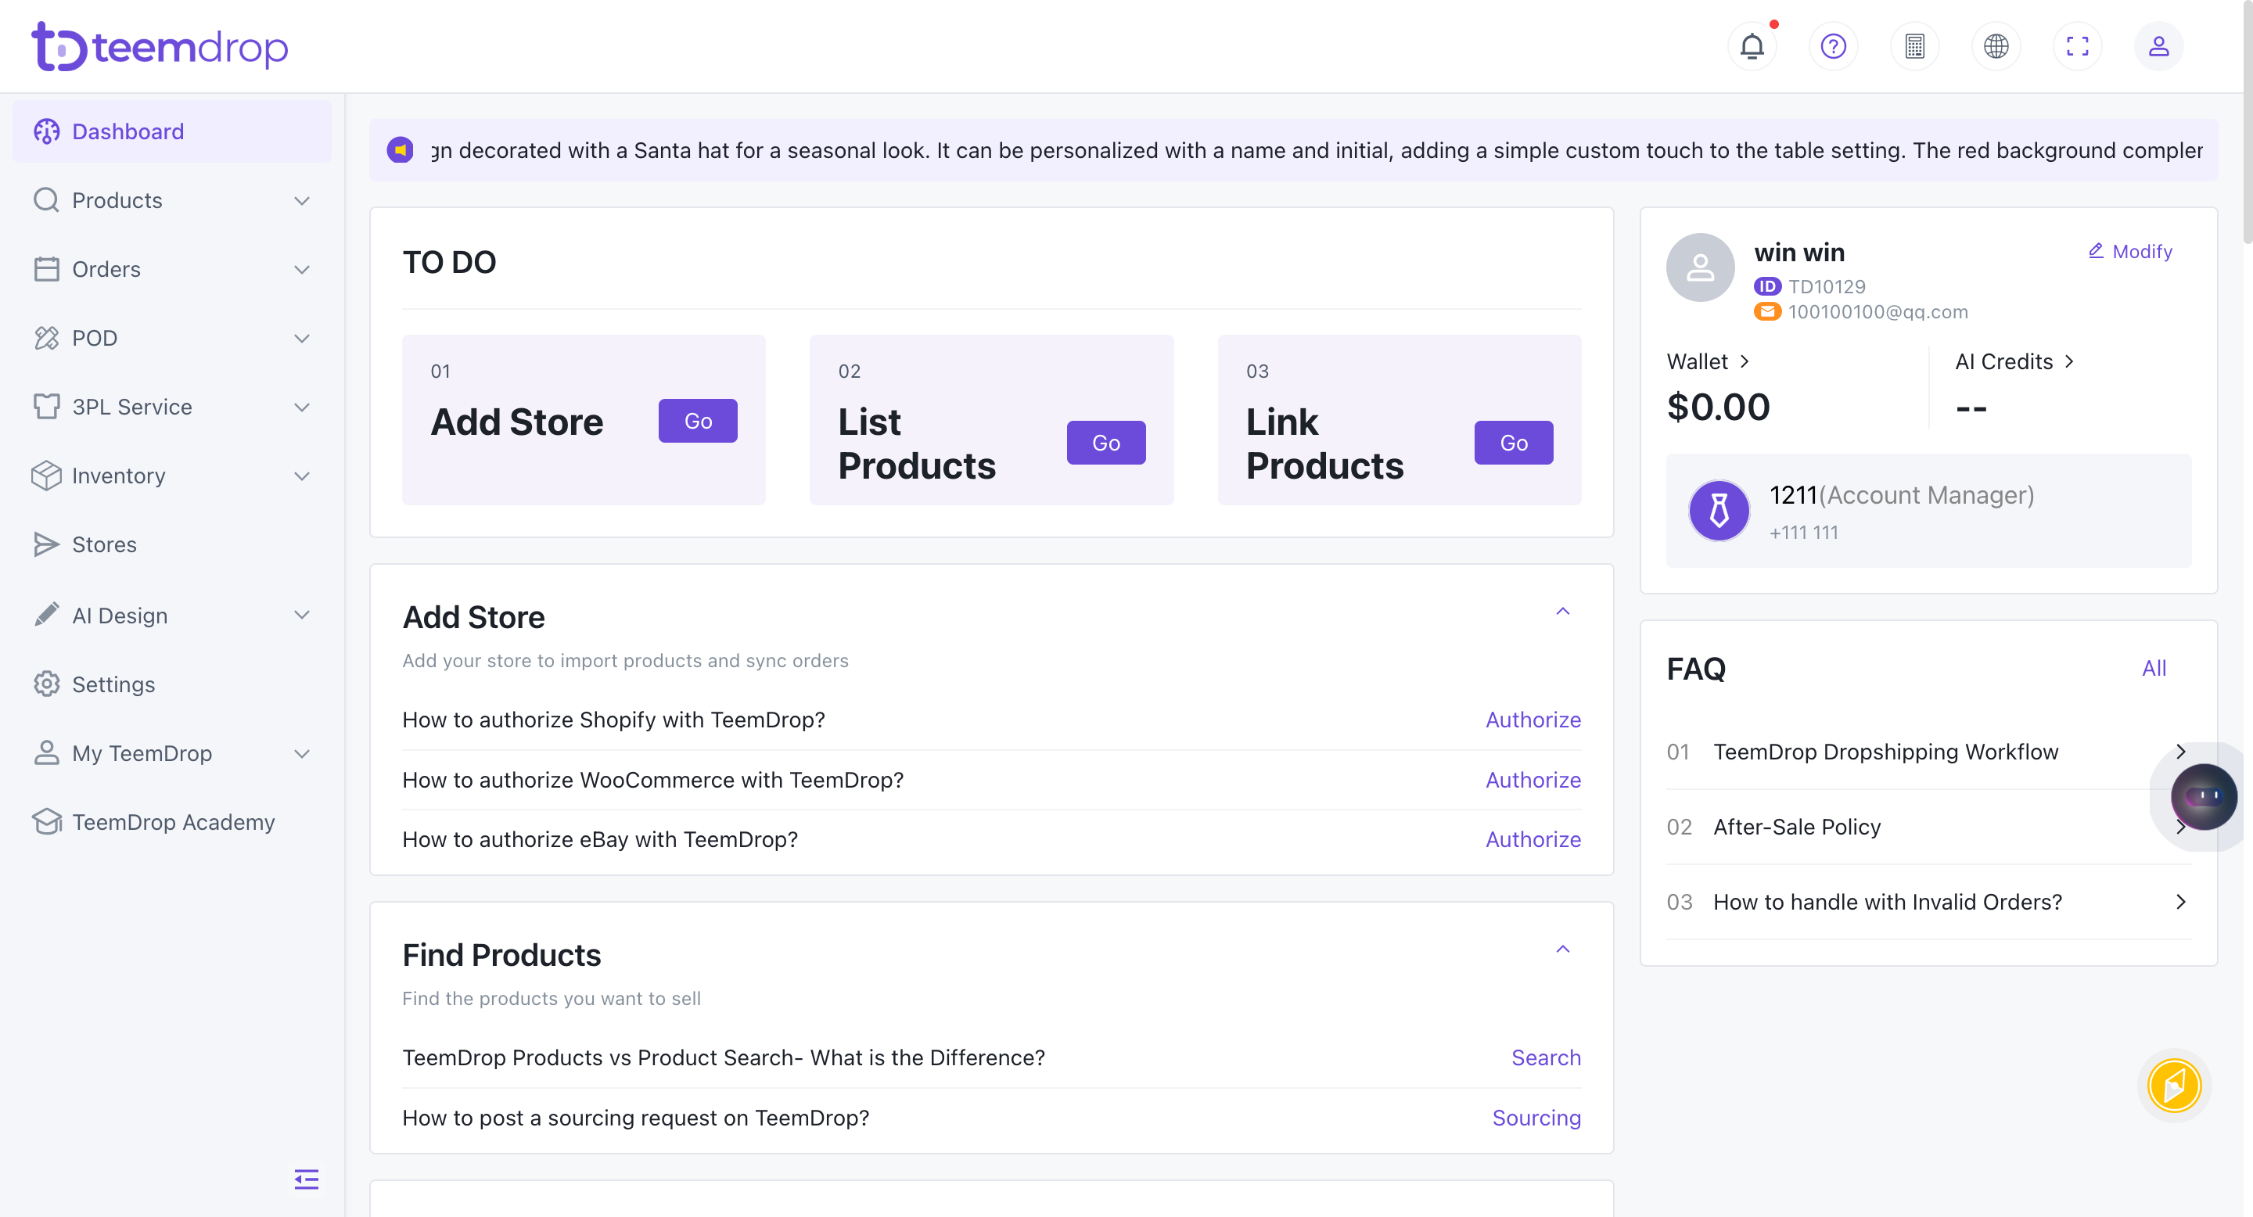Expand the 3PL Service menu chevron
This screenshot has width=2253, height=1217.
pos(302,407)
